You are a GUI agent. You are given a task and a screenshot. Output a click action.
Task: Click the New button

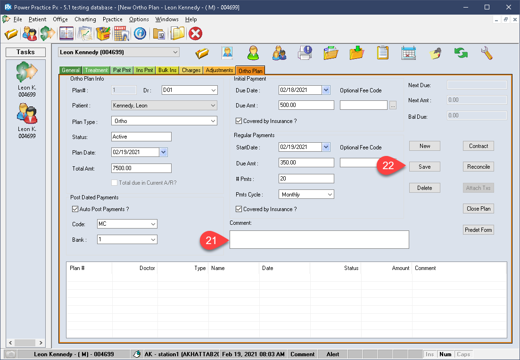click(424, 146)
